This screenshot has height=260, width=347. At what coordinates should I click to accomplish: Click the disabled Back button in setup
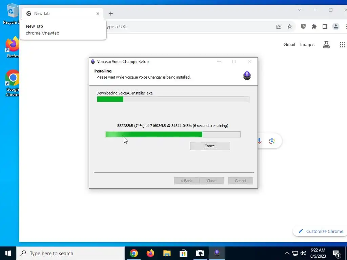coord(186,181)
